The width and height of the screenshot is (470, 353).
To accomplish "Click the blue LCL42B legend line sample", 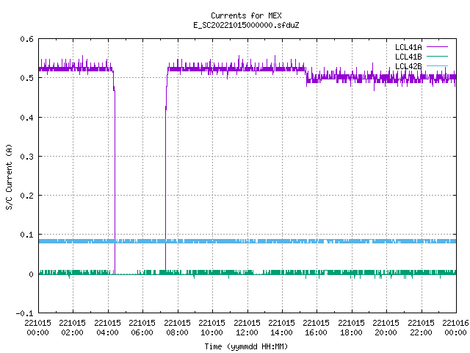I will [x=437, y=65].
